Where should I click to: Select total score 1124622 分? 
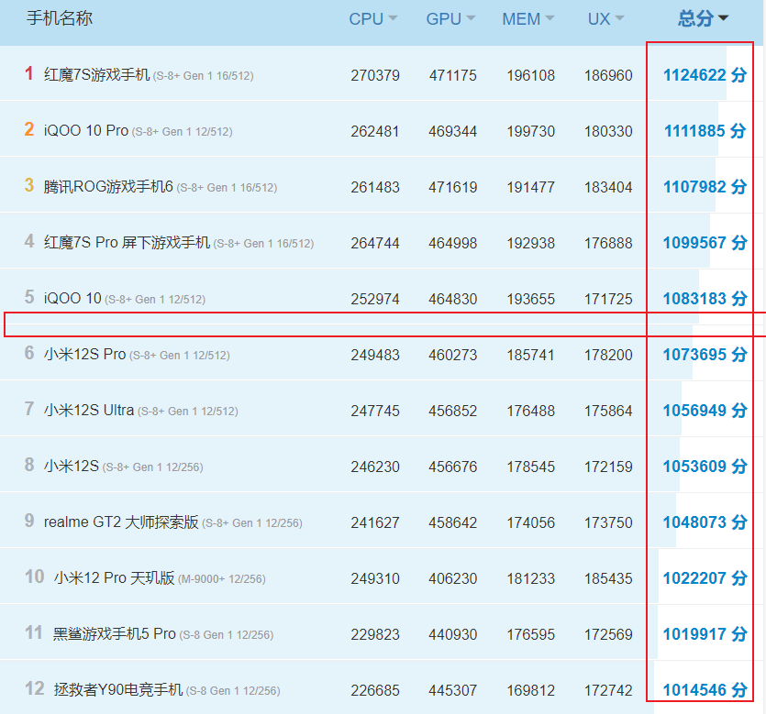(x=705, y=74)
